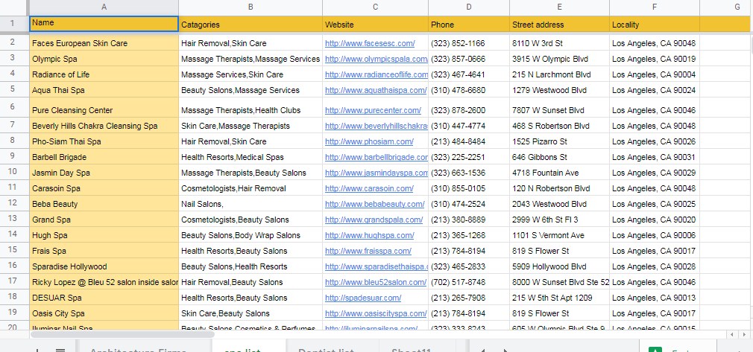Select row 1 header number

[x=13, y=24]
